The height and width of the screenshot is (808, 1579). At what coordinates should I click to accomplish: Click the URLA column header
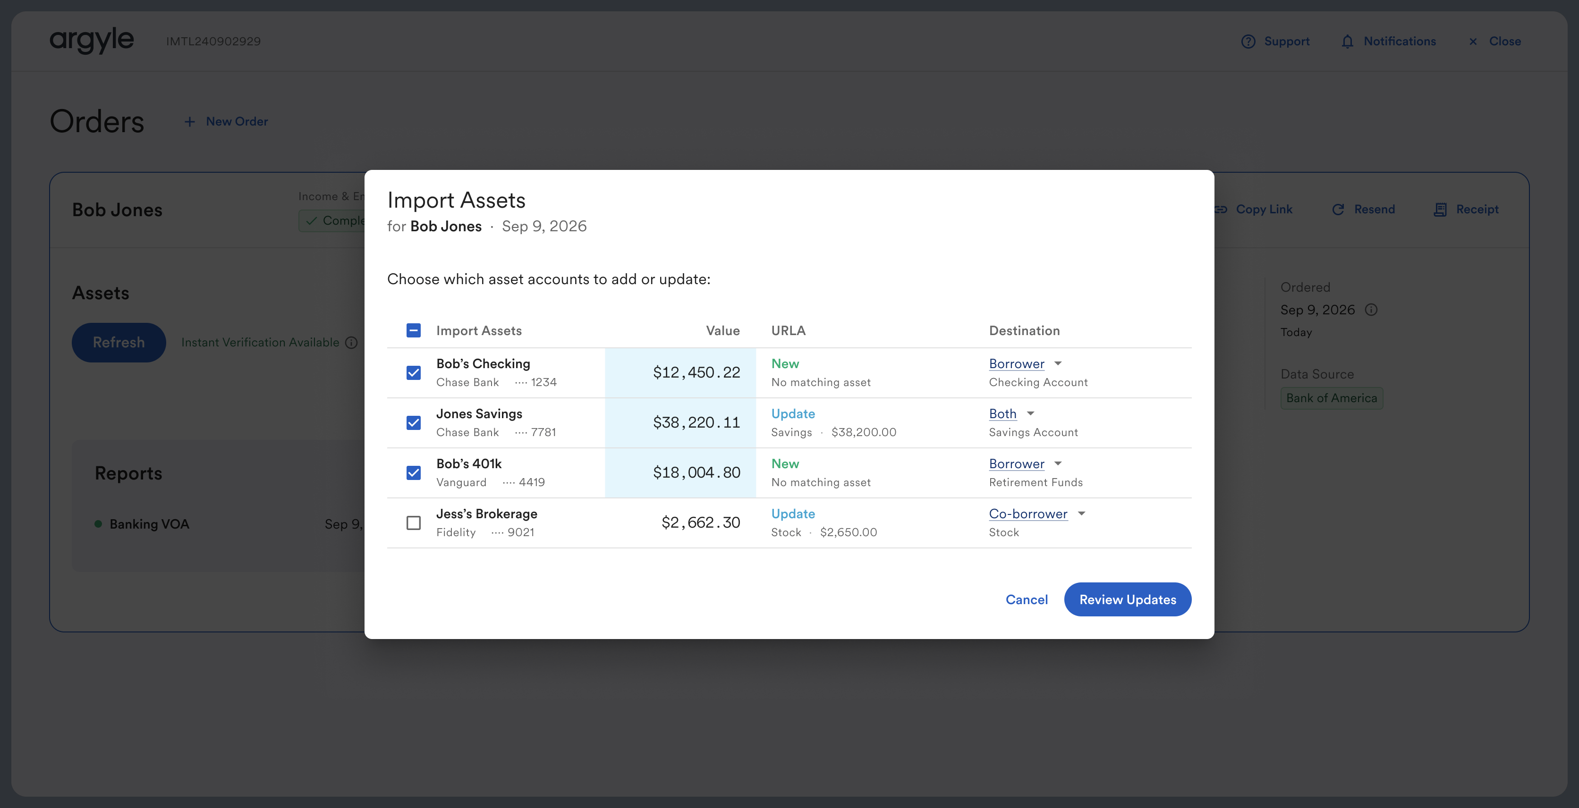click(x=788, y=331)
